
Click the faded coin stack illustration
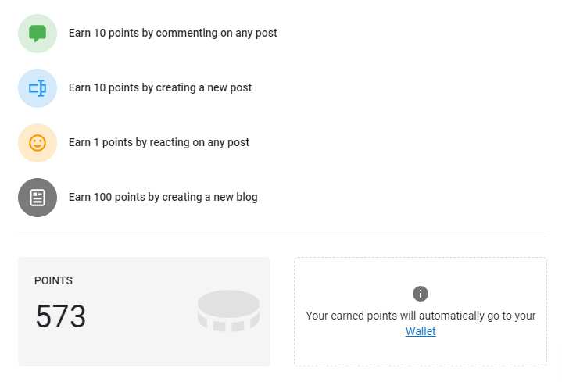point(228,311)
